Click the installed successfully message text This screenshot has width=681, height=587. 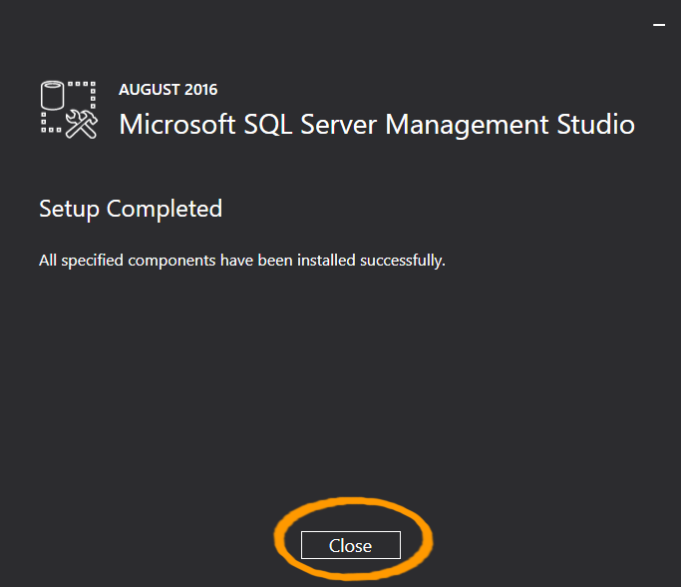[241, 261]
